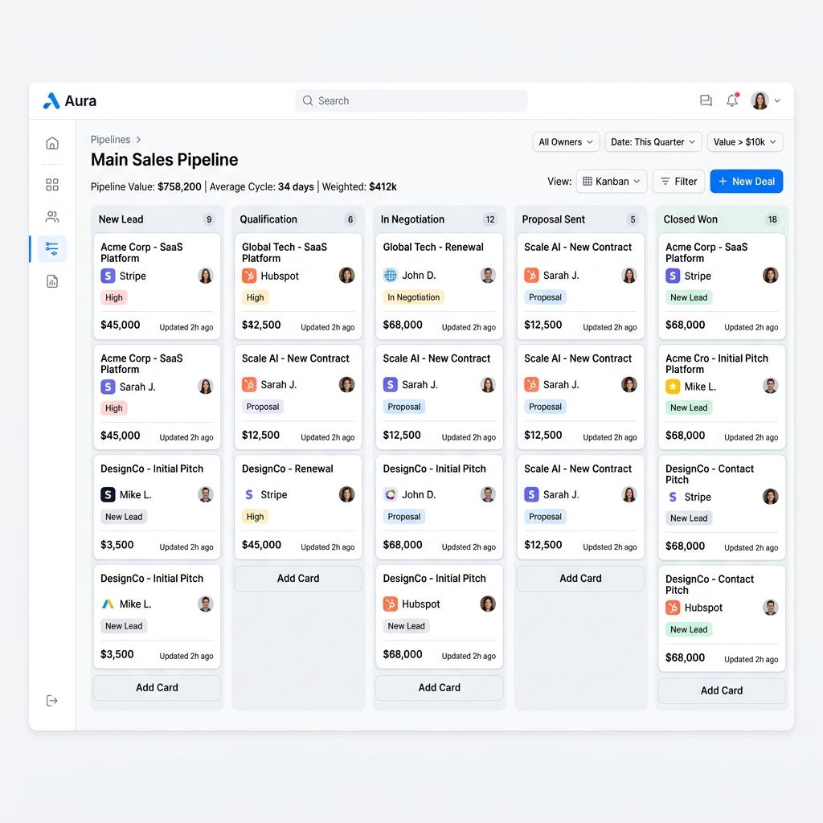Click Add Card in Proposal Sent column

click(x=580, y=579)
